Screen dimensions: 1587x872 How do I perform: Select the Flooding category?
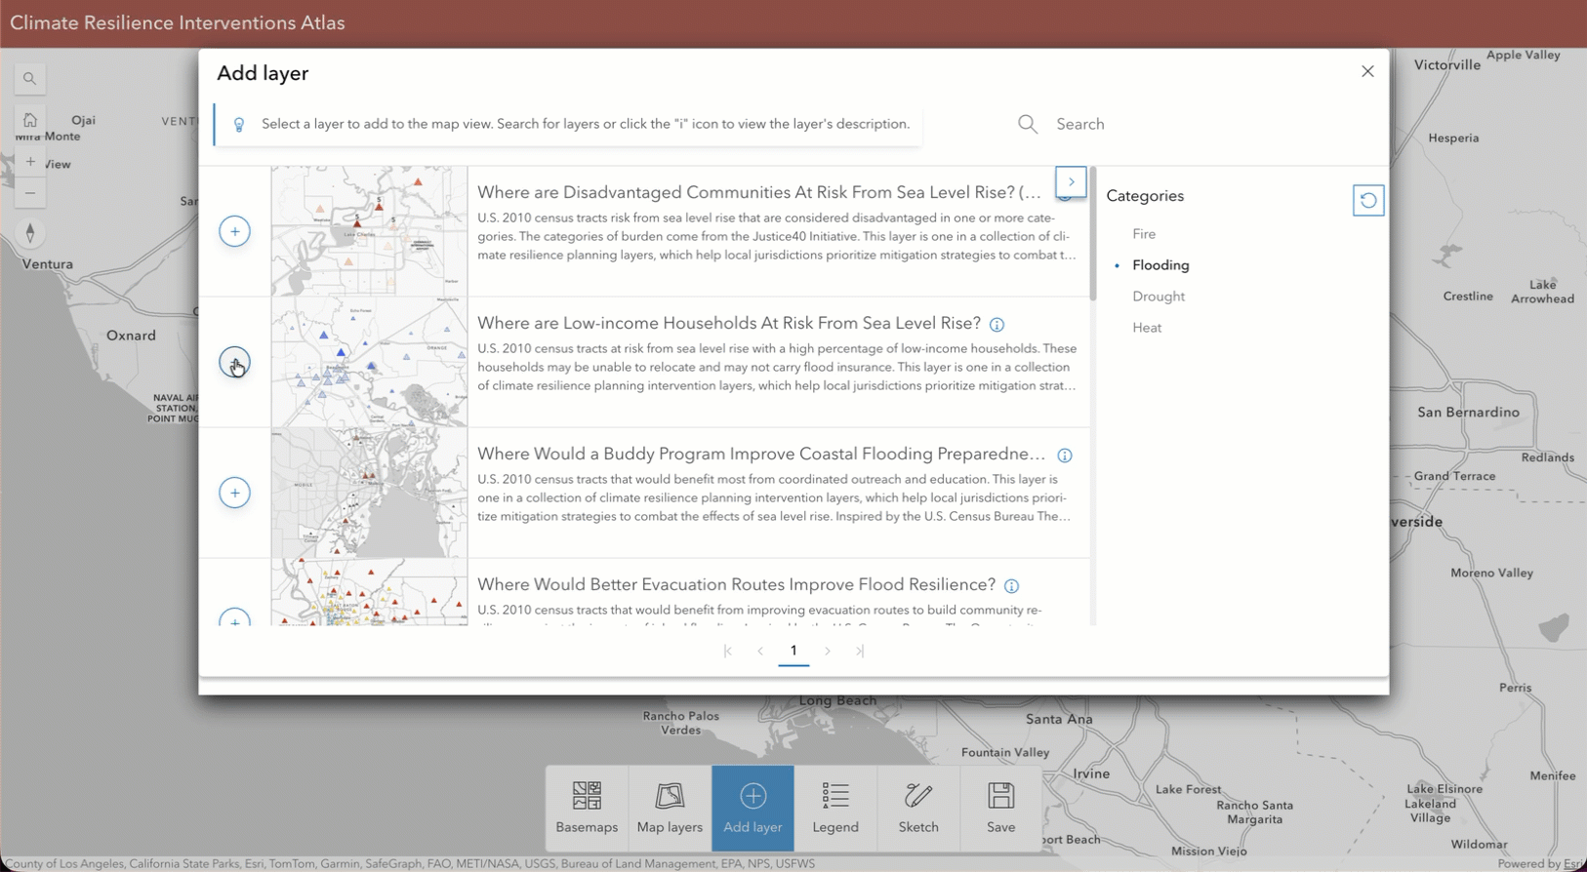(1160, 265)
